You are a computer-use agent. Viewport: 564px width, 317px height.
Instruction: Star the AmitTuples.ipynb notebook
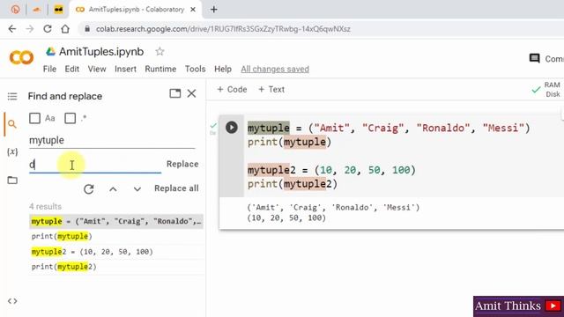point(160,52)
